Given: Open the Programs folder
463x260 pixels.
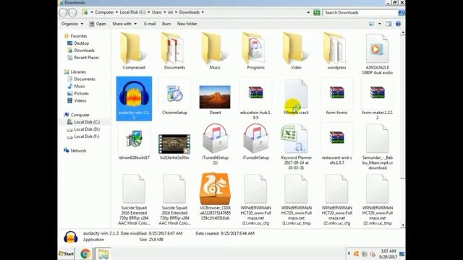Looking at the screenshot, I should 255,51.
